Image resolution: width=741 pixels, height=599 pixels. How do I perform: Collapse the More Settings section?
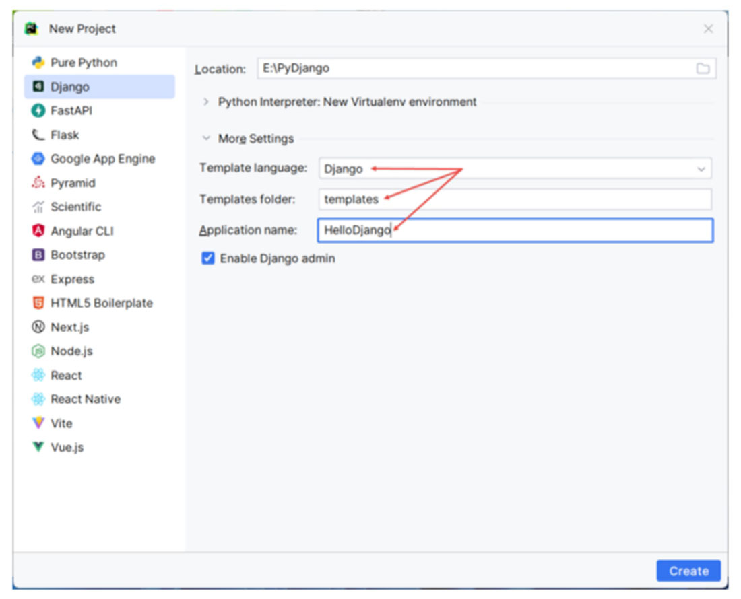click(x=206, y=139)
